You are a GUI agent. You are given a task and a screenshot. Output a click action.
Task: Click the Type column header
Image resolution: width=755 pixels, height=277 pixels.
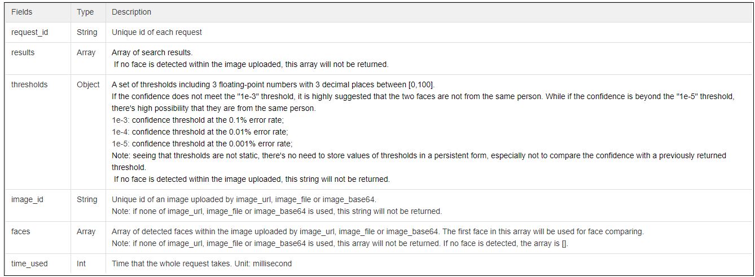(85, 12)
